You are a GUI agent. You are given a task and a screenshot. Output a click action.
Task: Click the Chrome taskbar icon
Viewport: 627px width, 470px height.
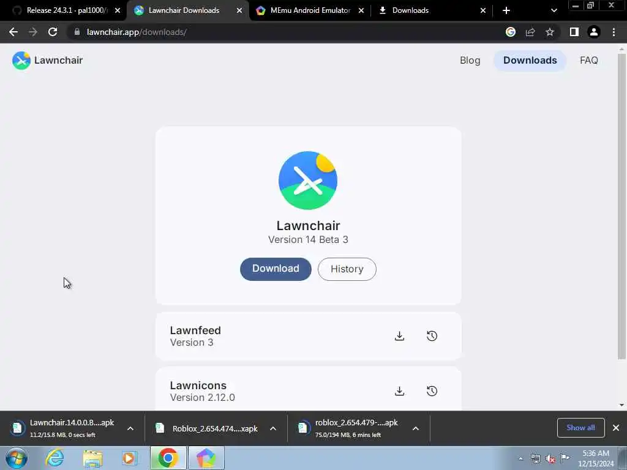tap(168, 458)
